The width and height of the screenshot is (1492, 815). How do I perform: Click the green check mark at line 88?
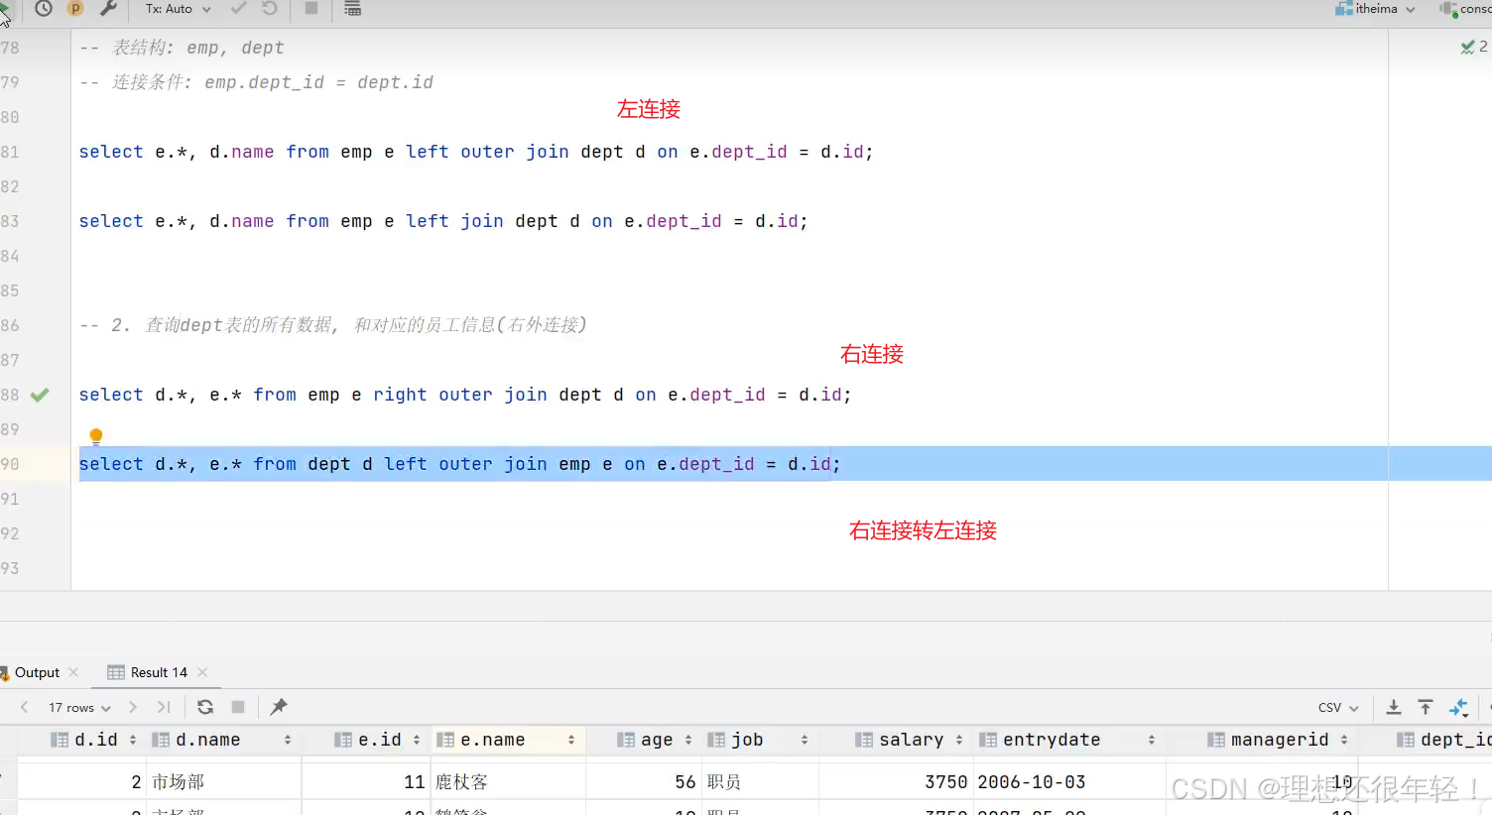40,395
